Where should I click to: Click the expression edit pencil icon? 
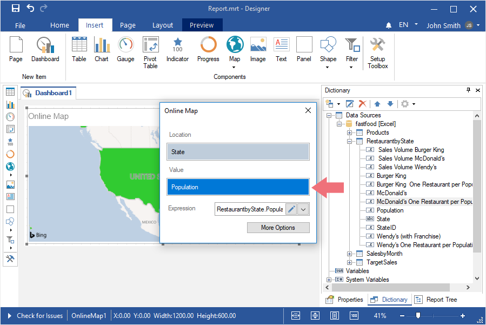tap(291, 209)
